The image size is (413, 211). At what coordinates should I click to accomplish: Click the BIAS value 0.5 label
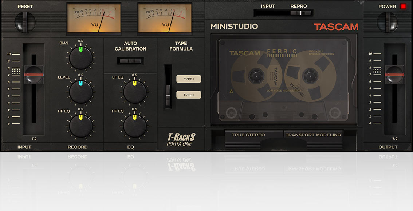tap(80, 41)
